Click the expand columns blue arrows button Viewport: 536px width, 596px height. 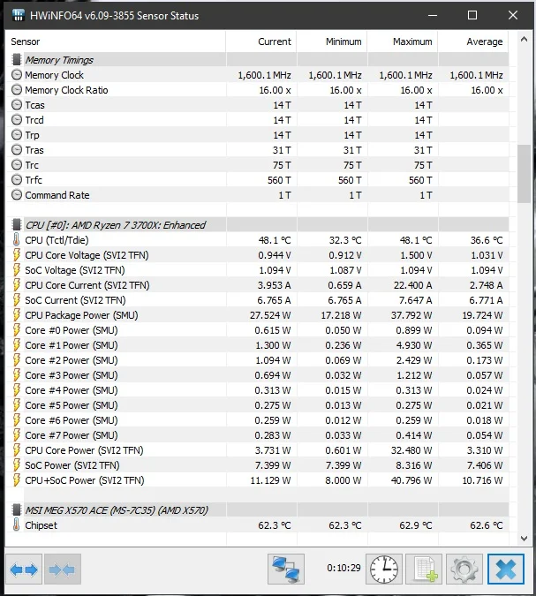point(24,569)
